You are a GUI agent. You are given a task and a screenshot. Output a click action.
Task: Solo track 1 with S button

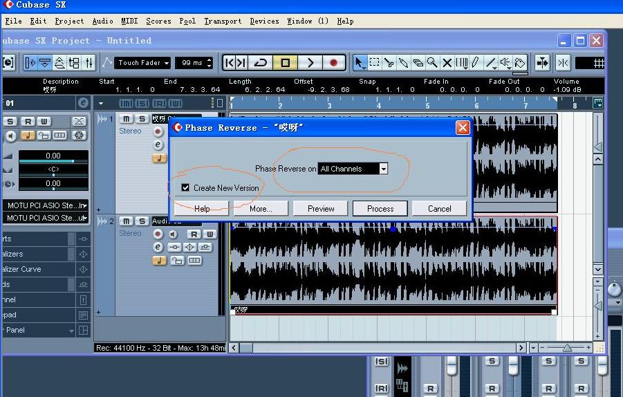pos(142,119)
